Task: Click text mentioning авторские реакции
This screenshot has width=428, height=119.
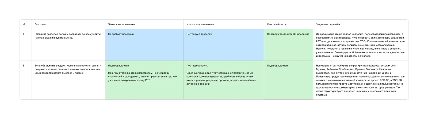Action: [x=221, y=78]
